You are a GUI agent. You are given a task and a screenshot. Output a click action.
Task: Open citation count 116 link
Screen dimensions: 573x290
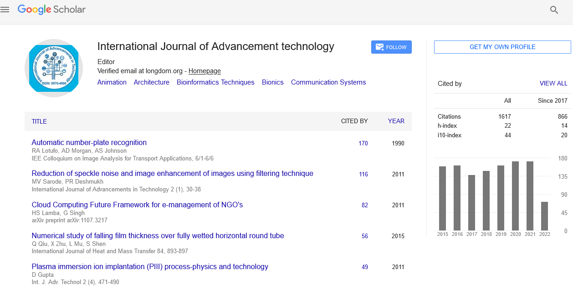point(363,174)
